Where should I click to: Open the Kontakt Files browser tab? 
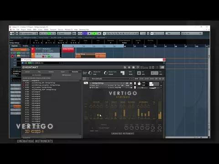[39, 72]
